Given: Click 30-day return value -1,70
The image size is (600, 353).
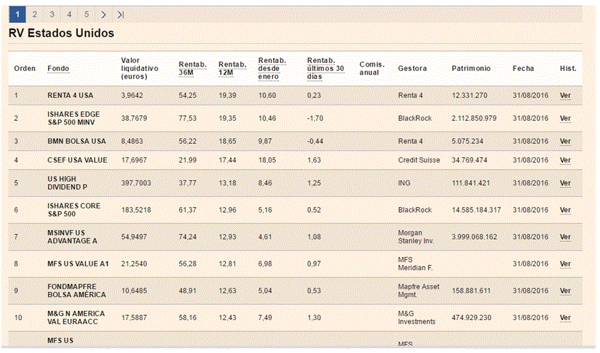Looking at the screenshot, I should [x=315, y=118].
